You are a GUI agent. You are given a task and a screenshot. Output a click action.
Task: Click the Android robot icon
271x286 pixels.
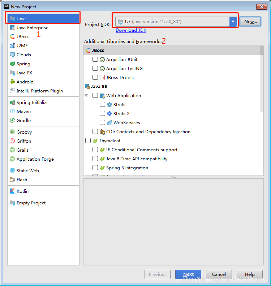[x=12, y=82]
